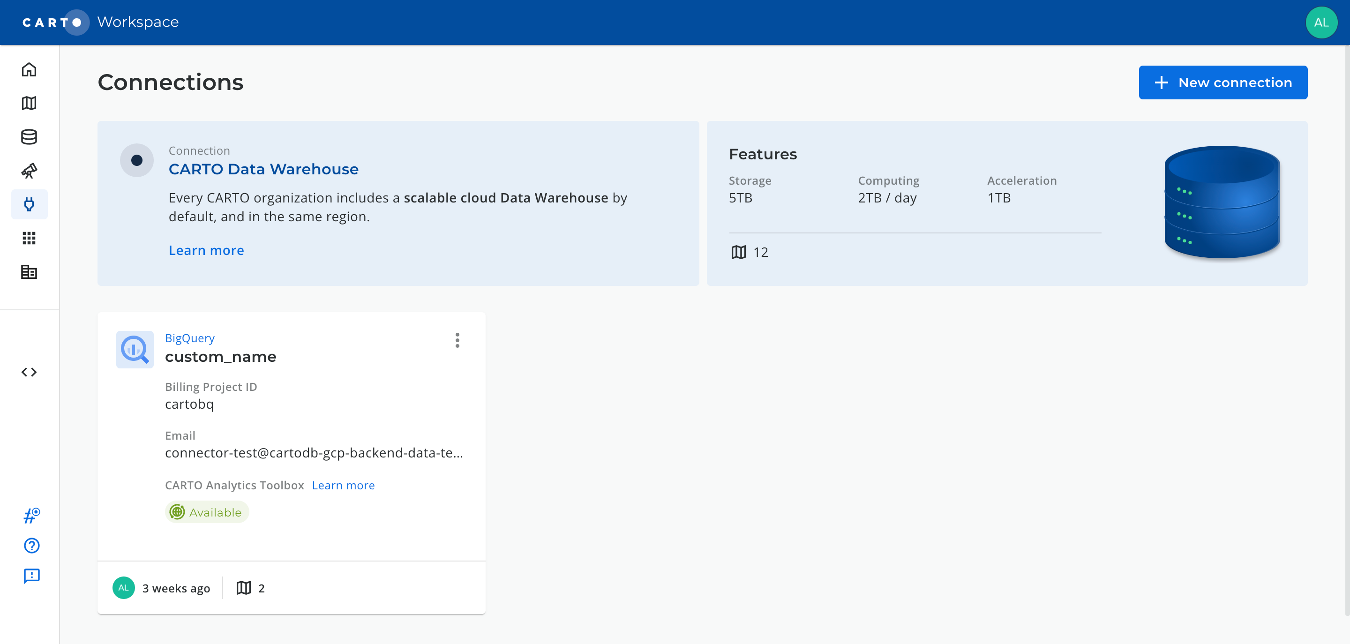This screenshot has width=1350, height=644.
Task: Click the CARTO Analytics Toolbox label
Action: (234, 485)
